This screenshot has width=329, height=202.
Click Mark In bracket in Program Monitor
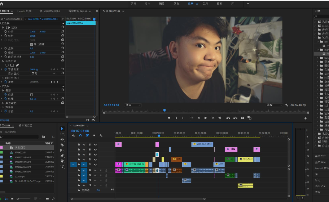(x=176, y=118)
